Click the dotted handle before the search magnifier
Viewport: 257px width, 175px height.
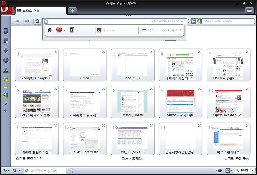[x=189, y=21]
